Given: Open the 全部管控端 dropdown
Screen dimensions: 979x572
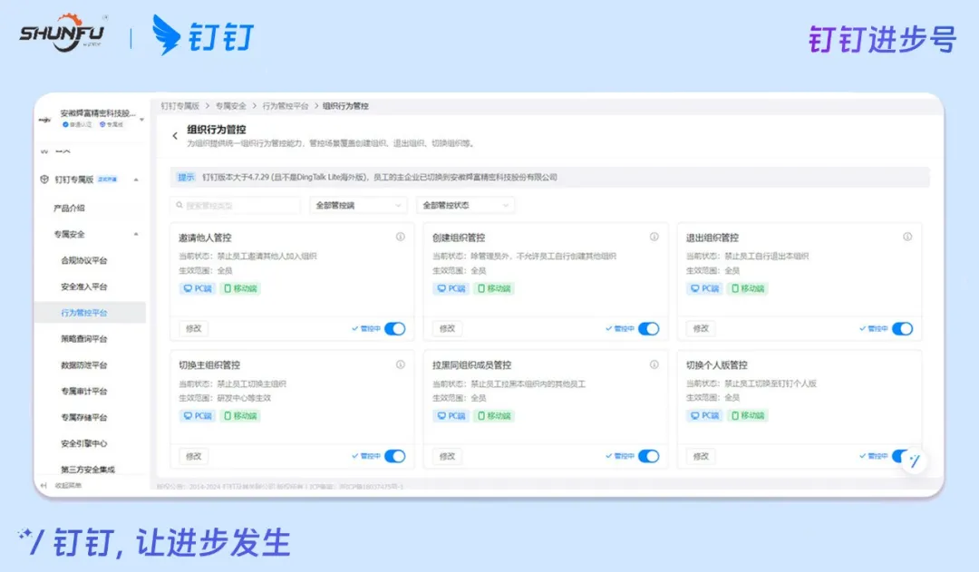Looking at the screenshot, I should [358, 205].
